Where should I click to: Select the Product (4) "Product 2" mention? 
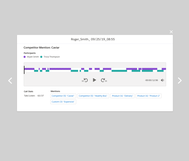pyautogui.click(x=149, y=96)
